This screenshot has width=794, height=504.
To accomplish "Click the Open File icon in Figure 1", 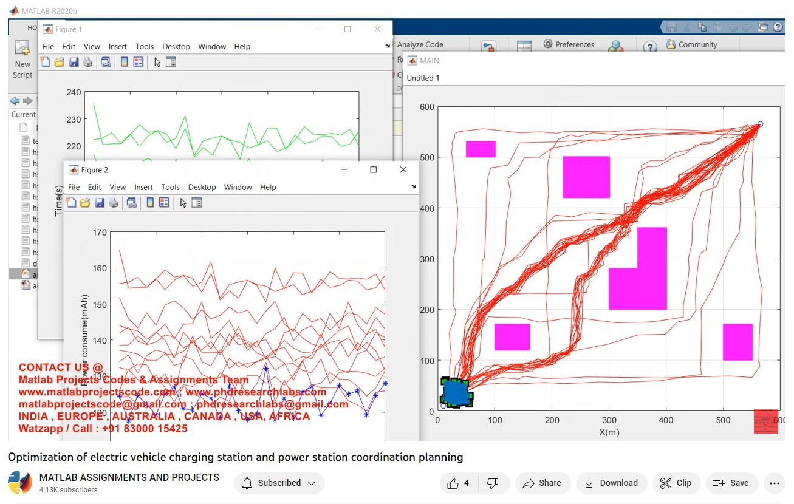I will (x=59, y=62).
